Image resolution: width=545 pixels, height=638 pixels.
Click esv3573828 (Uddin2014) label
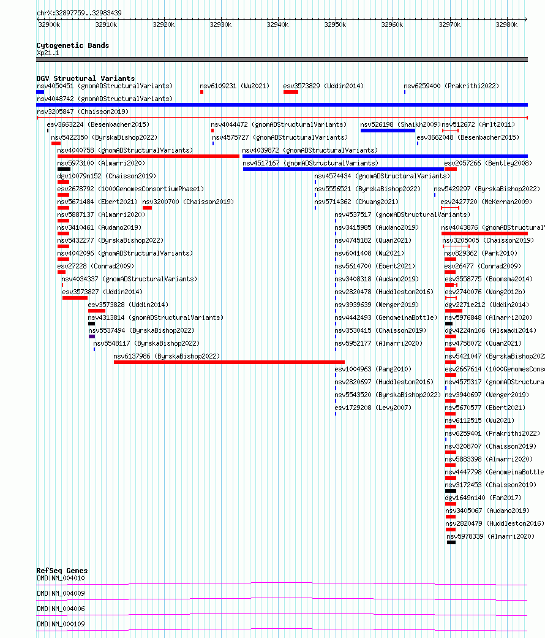click(128, 305)
